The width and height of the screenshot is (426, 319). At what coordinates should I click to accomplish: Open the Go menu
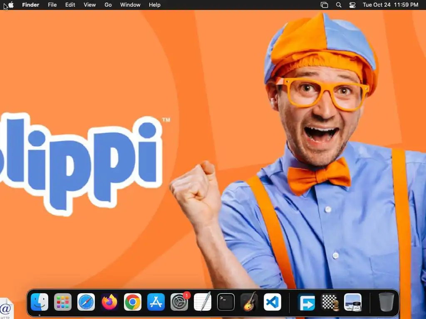(x=108, y=5)
